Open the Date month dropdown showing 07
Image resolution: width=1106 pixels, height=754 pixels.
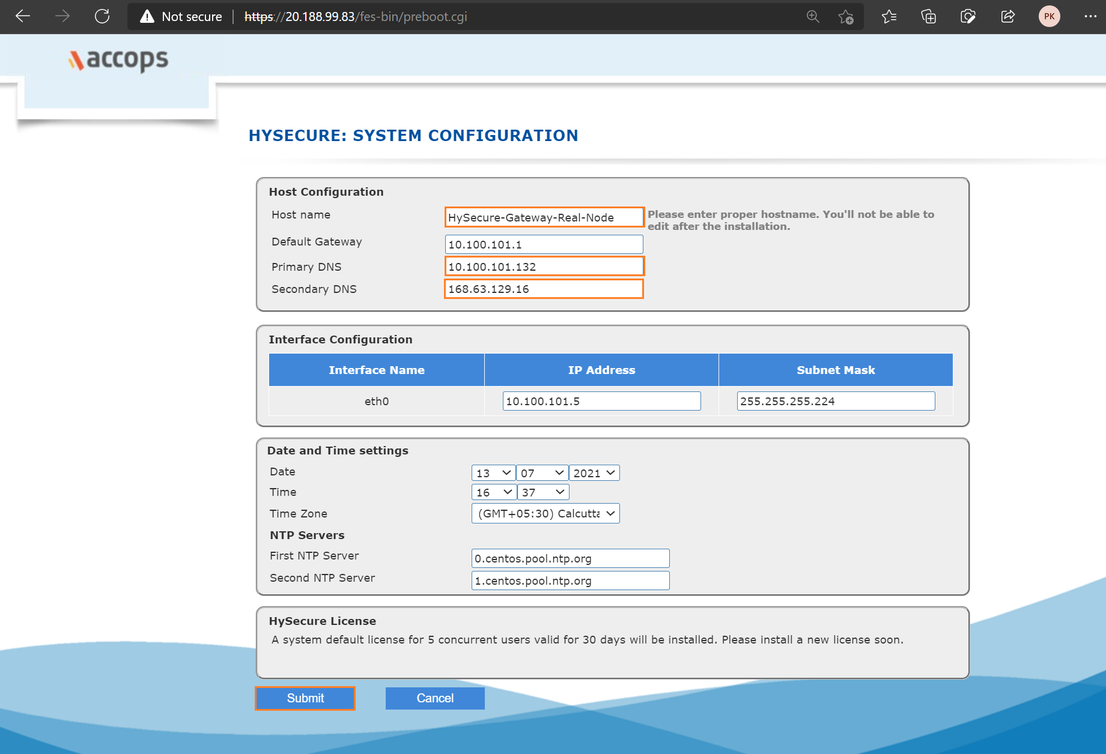[x=542, y=473]
